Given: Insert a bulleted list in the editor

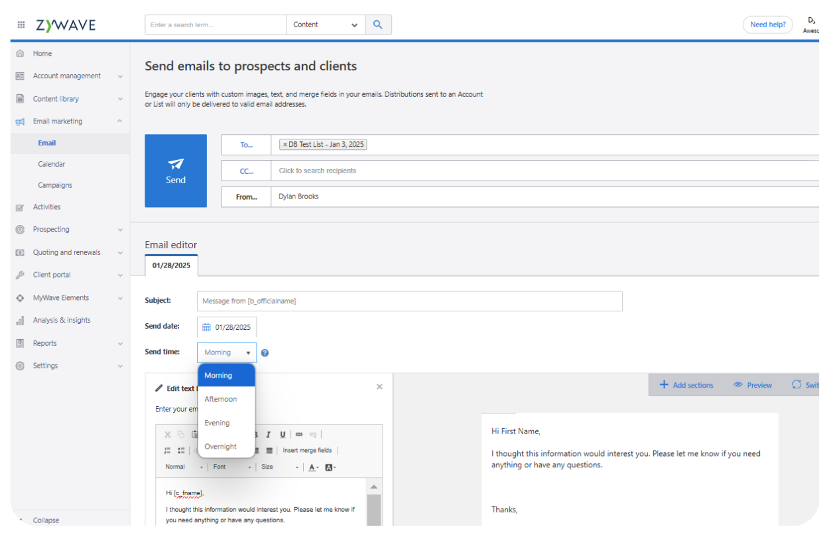Looking at the screenshot, I should click(x=181, y=451).
